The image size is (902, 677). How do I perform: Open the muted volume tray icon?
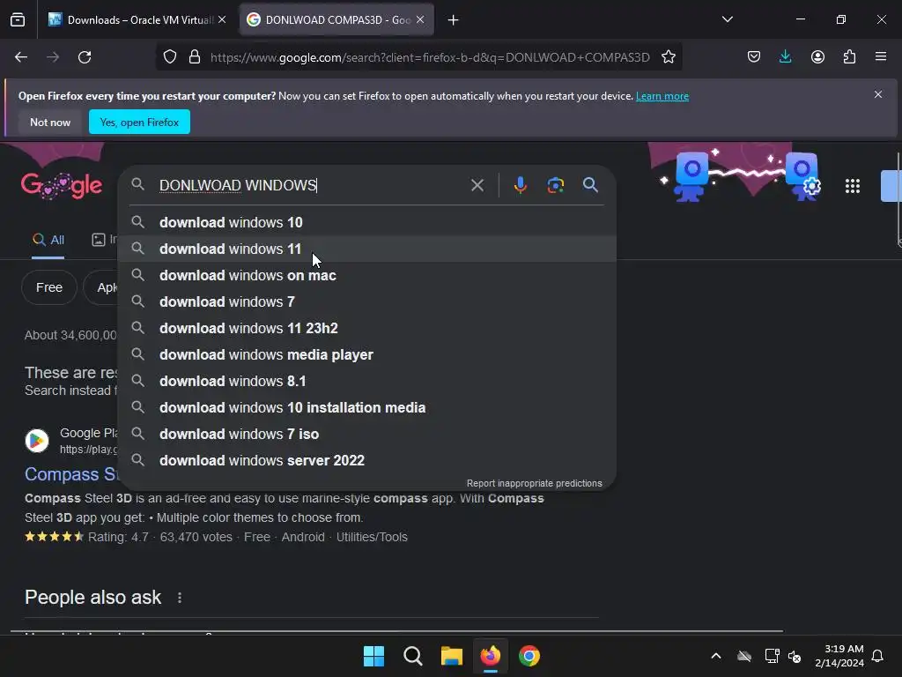[x=795, y=656]
